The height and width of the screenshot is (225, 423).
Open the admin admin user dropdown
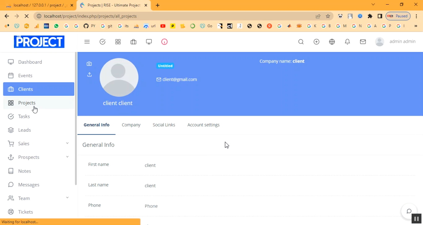pyautogui.click(x=395, y=42)
